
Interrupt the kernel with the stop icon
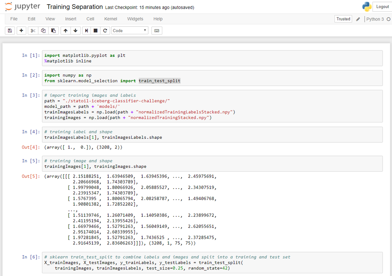coord(96,31)
